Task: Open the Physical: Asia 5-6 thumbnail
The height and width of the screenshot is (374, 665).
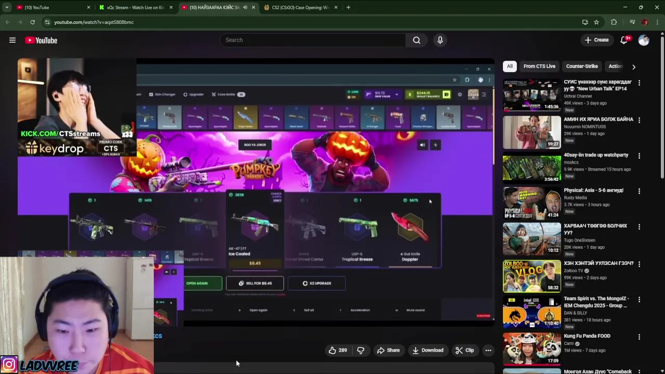Action: pyautogui.click(x=531, y=203)
